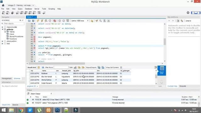Save the query script

click(x=33, y=21)
